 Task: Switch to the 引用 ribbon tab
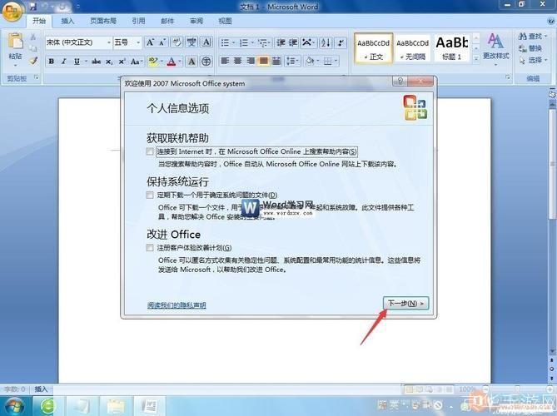tap(138, 21)
